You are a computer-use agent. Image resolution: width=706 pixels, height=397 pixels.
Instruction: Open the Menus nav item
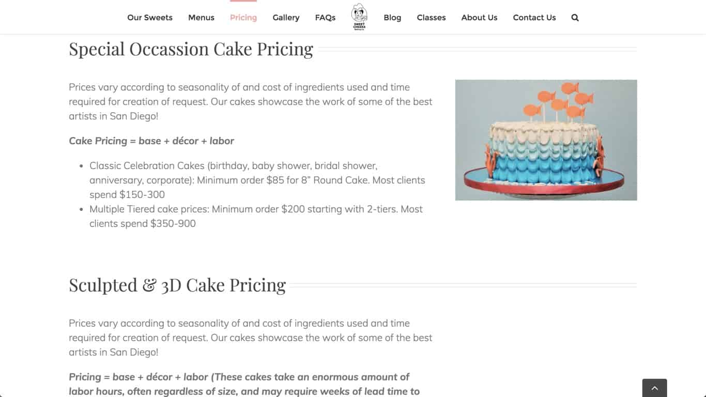pyautogui.click(x=201, y=18)
